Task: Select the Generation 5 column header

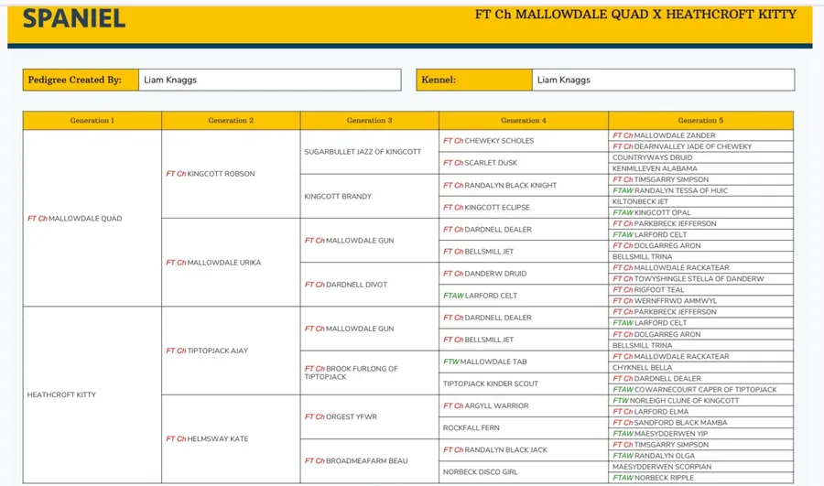Action: point(700,120)
